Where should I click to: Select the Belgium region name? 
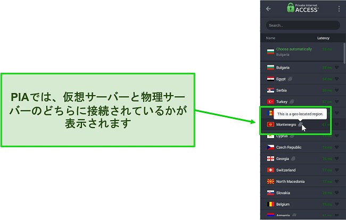click(x=283, y=205)
